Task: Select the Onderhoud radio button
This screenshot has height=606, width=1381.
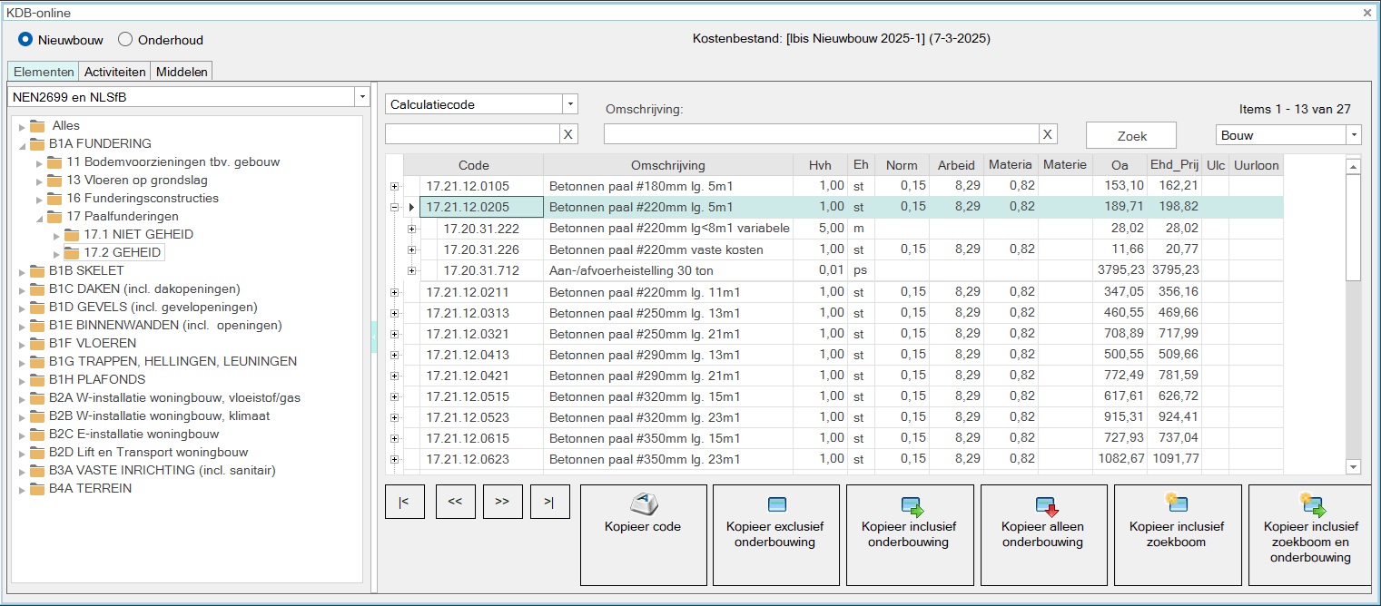Action: pyautogui.click(x=125, y=40)
